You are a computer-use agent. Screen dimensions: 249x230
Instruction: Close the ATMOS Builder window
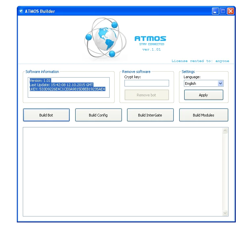point(231,11)
